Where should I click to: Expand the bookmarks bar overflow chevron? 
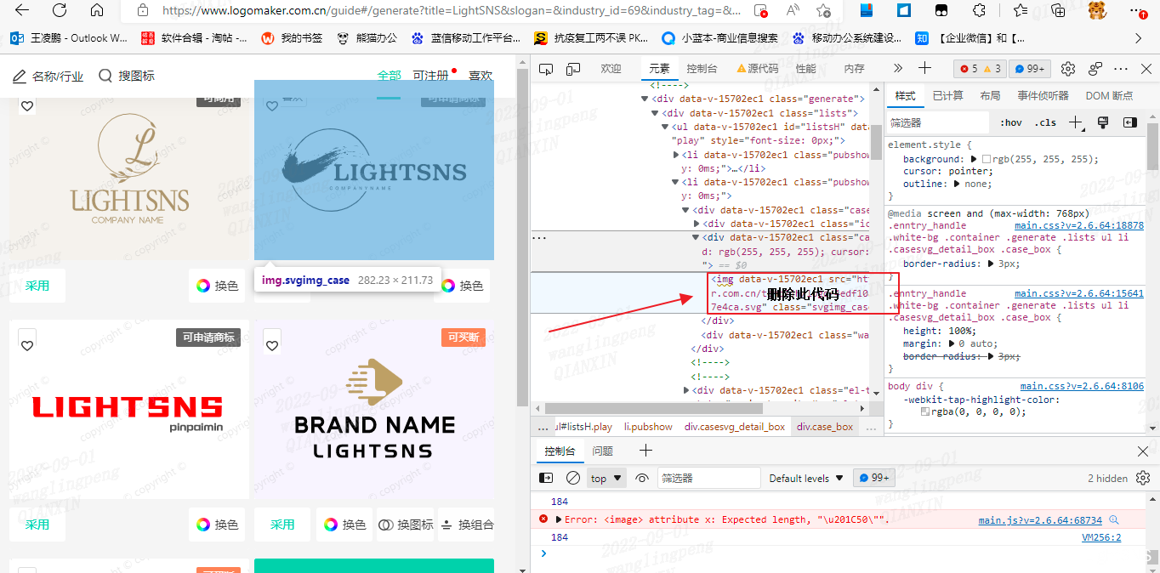coord(1139,38)
